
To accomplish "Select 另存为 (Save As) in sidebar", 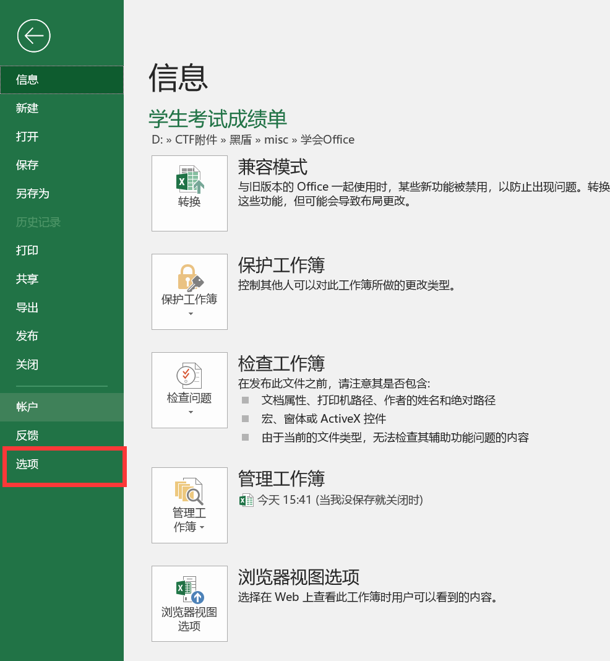I will pyautogui.click(x=32, y=194).
